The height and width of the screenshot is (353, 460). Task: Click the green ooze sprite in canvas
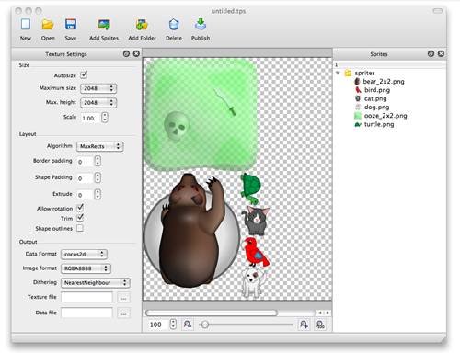coord(201,114)
